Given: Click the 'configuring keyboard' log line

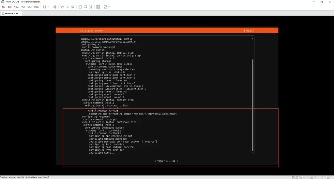Looking at the screenshot, I should tap(96, 117).
